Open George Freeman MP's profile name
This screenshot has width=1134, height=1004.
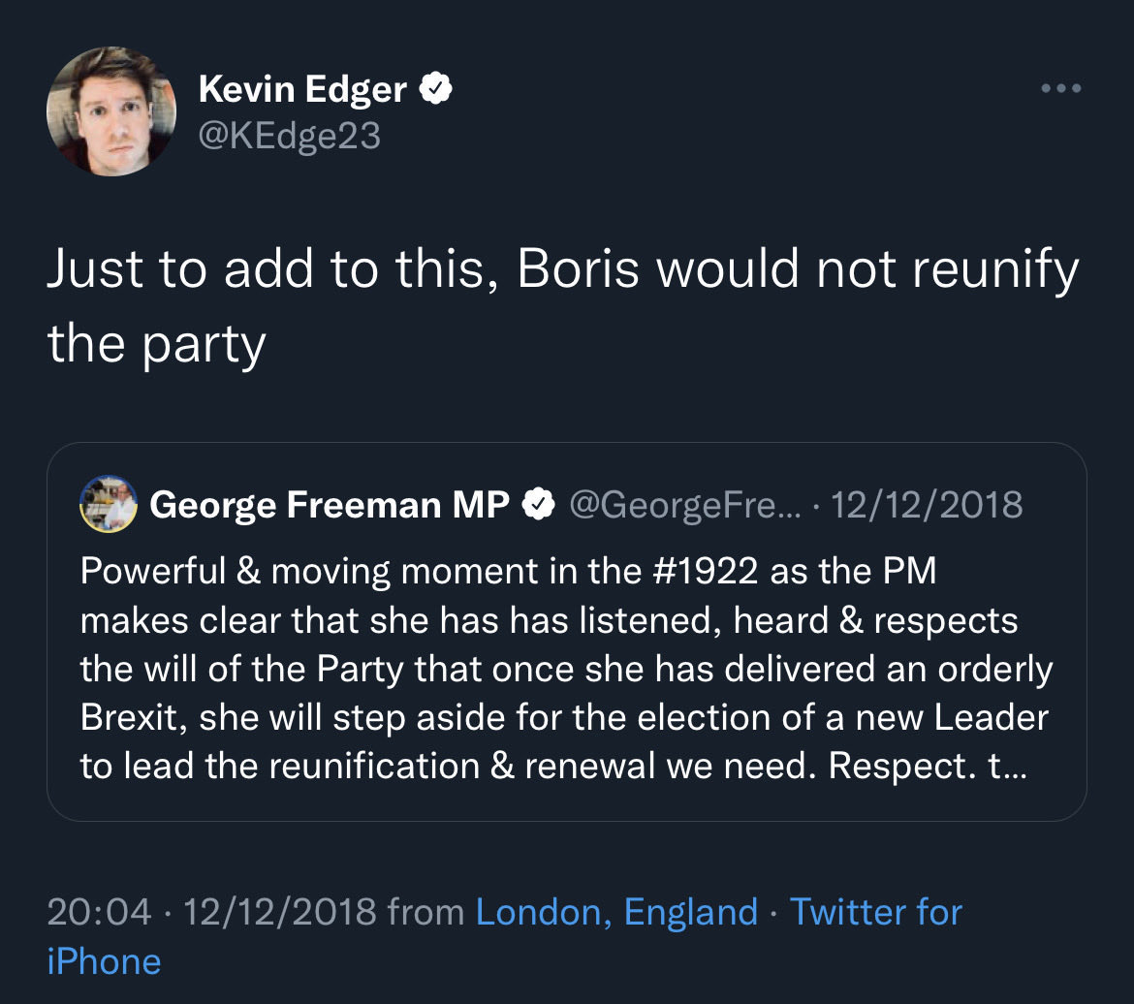tap(330, 504)
